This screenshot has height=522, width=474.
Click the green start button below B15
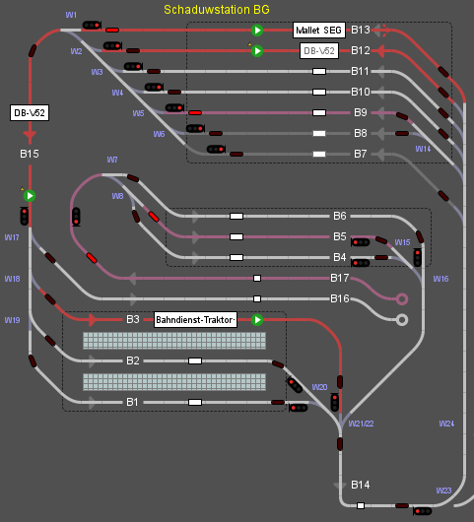point(30,195)
